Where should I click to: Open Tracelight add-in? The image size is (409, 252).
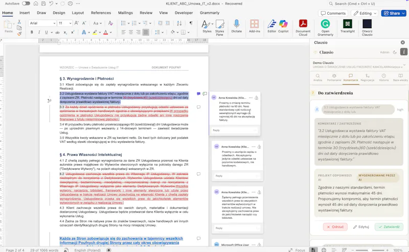pos(348,26)
